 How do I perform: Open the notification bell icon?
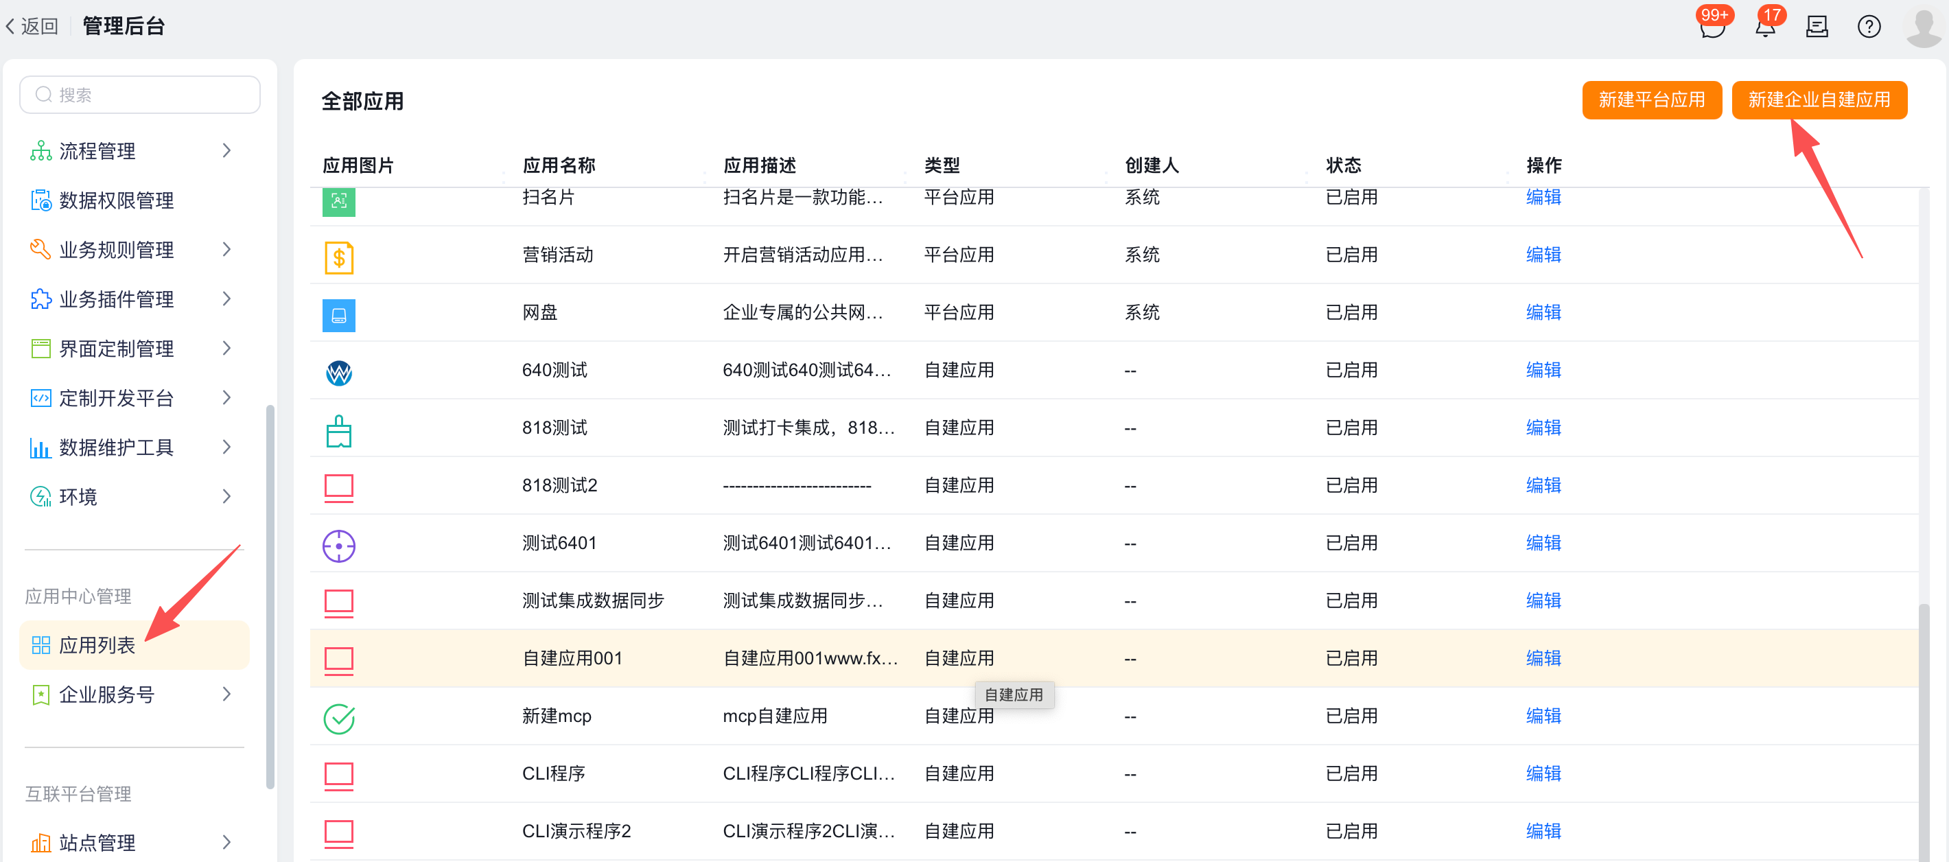[x=1765, y=27]
